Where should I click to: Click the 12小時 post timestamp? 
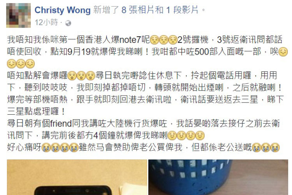[x=46, y=23]
